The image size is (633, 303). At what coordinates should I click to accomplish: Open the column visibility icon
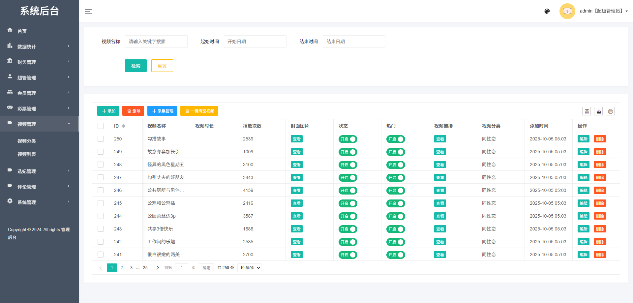point(587,111)
